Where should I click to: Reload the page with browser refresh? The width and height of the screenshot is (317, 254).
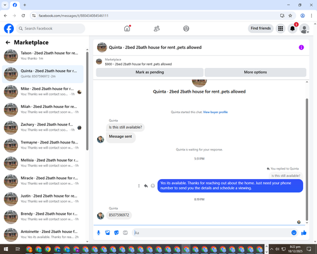point(23,16)
